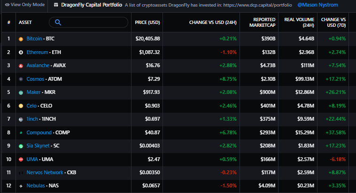This screenshot has width=356, height=193.
Task: Click Avalanche price $16.76
Action: [x=153, y=65]
